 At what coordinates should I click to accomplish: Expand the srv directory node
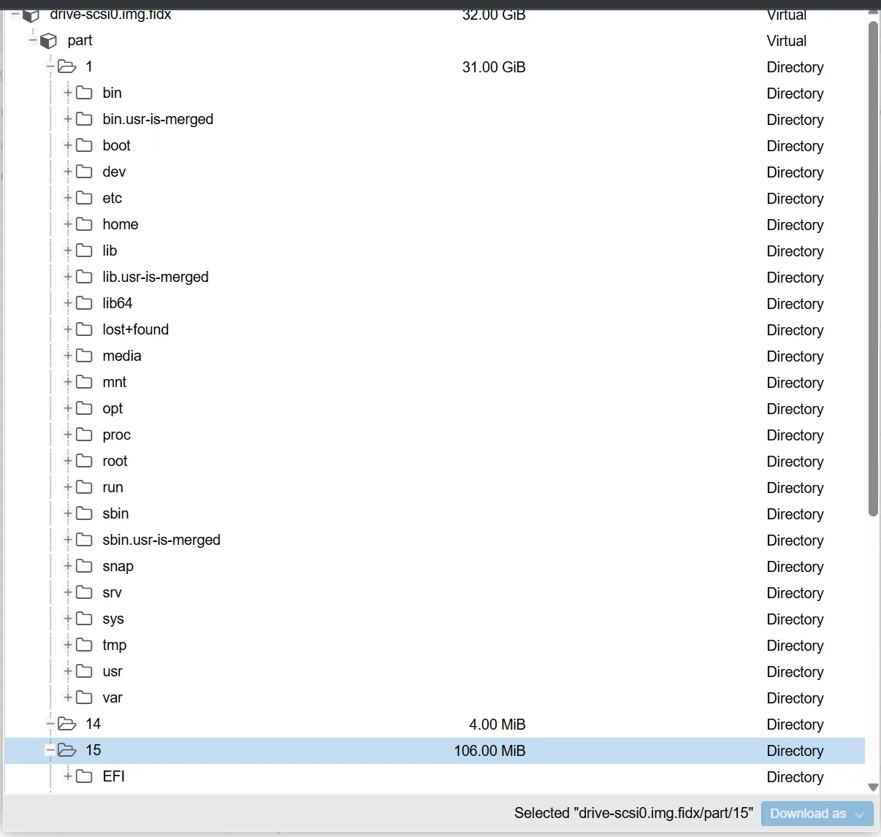pos(68,592)
